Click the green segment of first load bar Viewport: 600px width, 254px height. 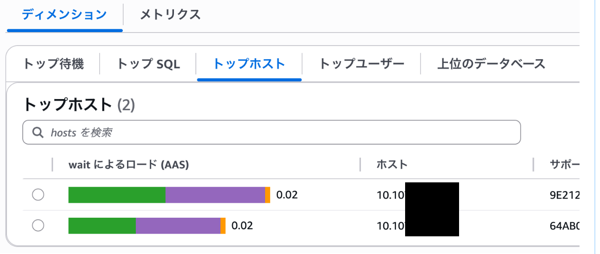(x=116, y=195)
